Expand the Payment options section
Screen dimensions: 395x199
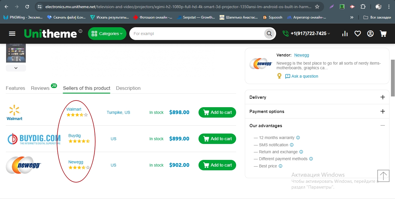click(x=383, y=112)
